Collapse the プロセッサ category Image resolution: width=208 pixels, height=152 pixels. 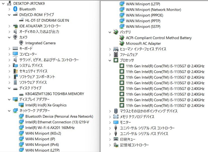[110, 60]
